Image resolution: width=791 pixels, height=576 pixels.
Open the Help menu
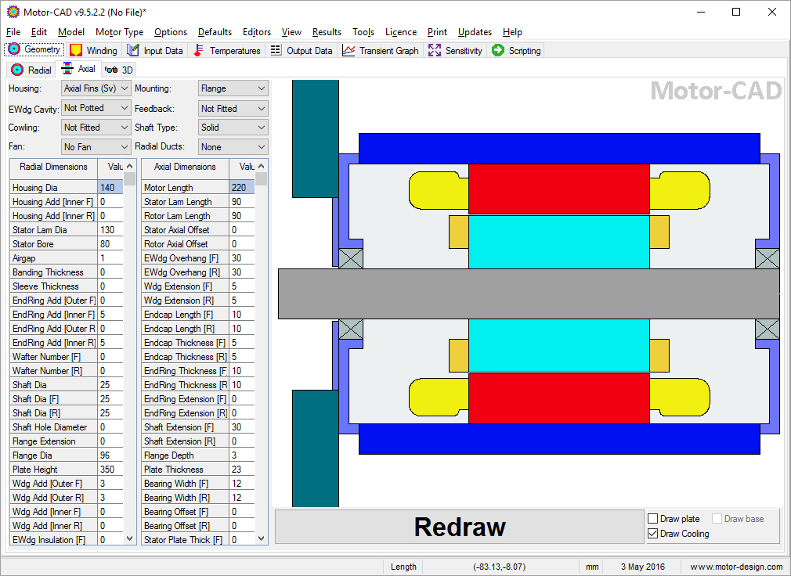(512, 32)
